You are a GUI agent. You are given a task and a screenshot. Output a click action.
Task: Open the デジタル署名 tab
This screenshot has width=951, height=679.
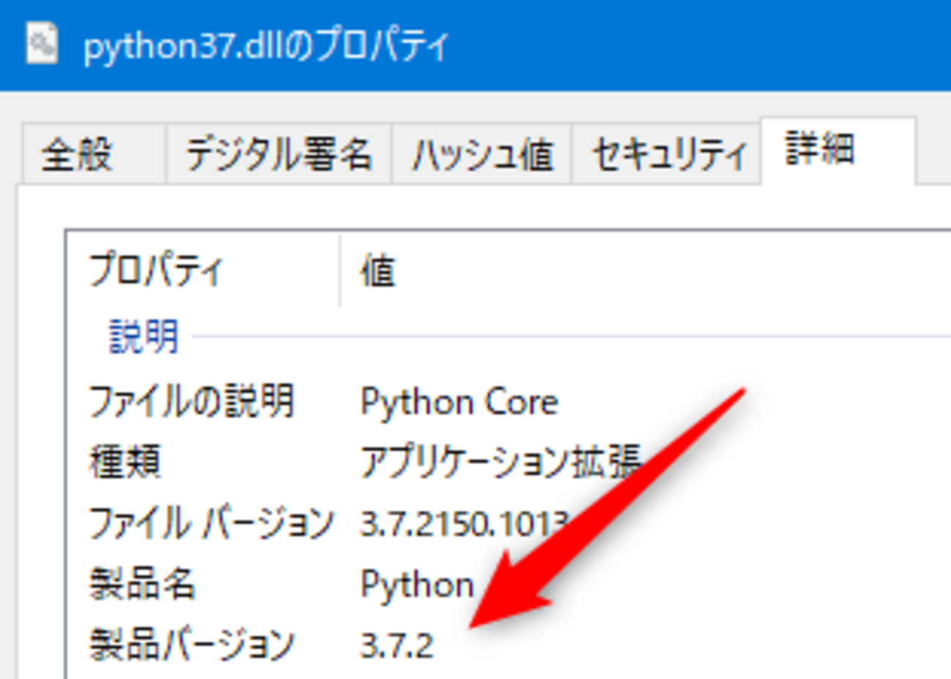click(x=279, y=153)
